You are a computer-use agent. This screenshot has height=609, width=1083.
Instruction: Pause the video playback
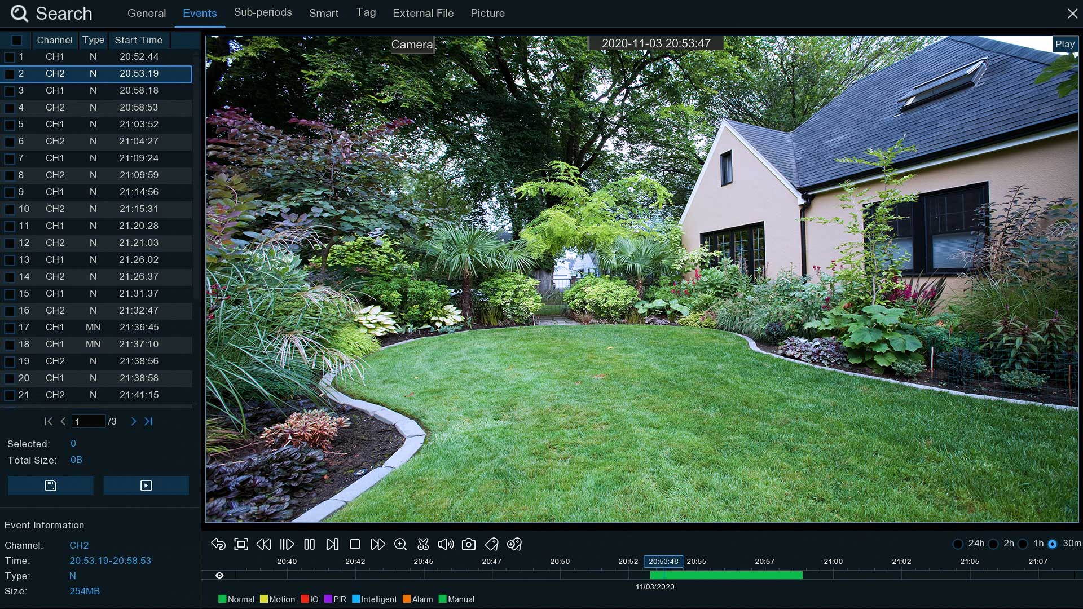(x=309, y=544)
